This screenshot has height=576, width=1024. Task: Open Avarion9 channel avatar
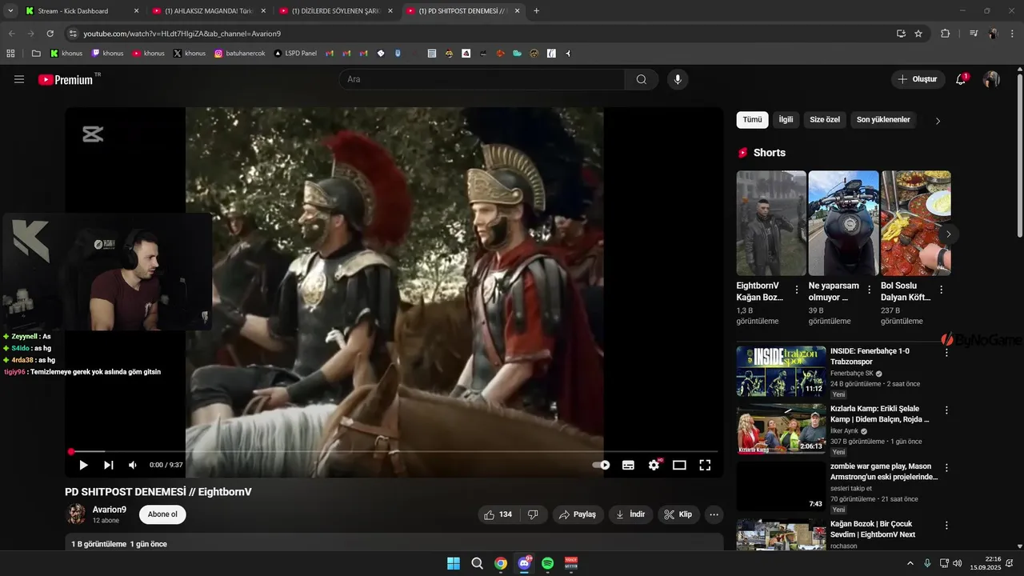tap(76, 514)
